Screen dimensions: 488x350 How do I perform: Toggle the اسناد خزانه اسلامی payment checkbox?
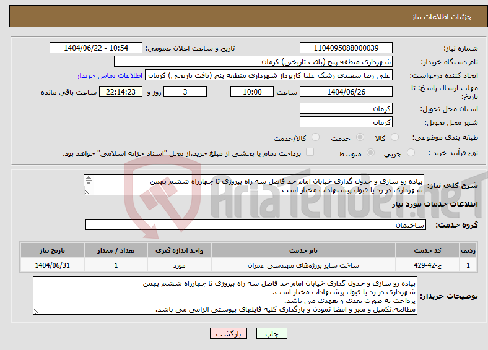click(310, 152)
